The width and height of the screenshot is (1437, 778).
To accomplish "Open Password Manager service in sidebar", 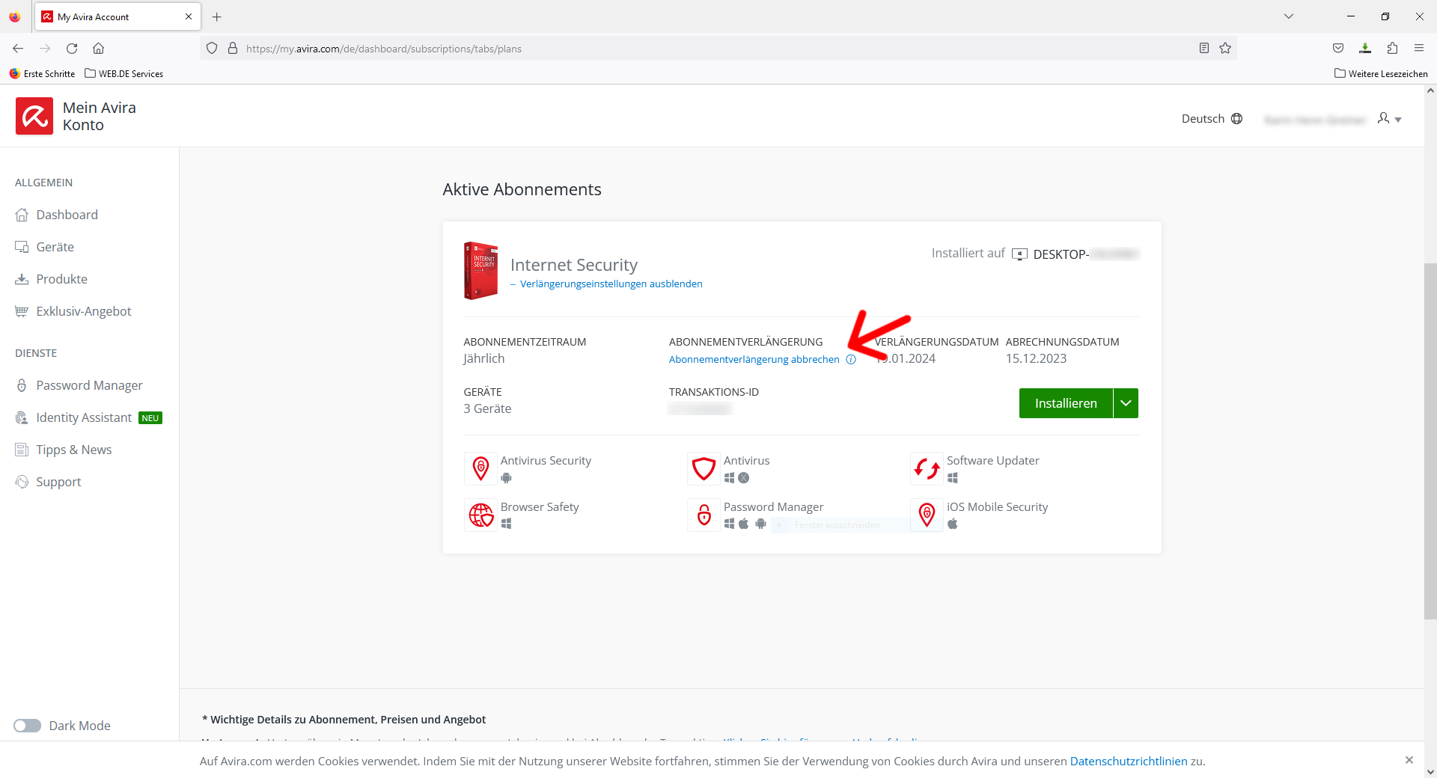I will coord(79,385).
